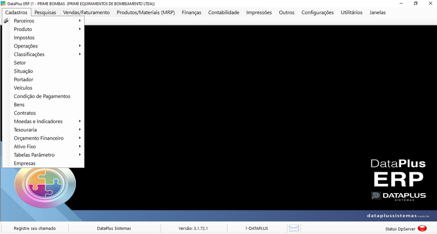Viewport: 437px width, 234px height.
Task: Select the Portador menu entry
Action: pyautogui.click(x=43, y=79)
